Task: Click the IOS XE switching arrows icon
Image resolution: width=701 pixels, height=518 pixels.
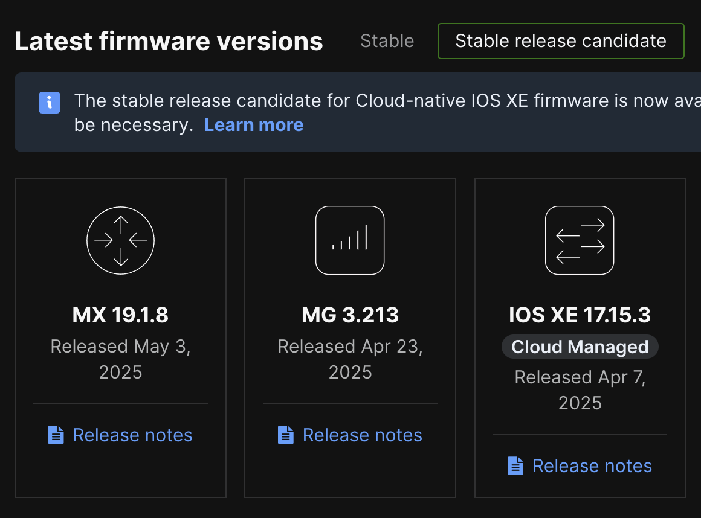Action: (580, 240)
